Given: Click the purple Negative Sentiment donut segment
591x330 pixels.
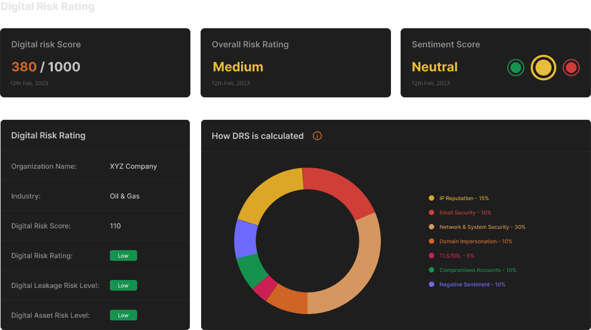Looking at the screenshot, I should (x=245, y=239).
